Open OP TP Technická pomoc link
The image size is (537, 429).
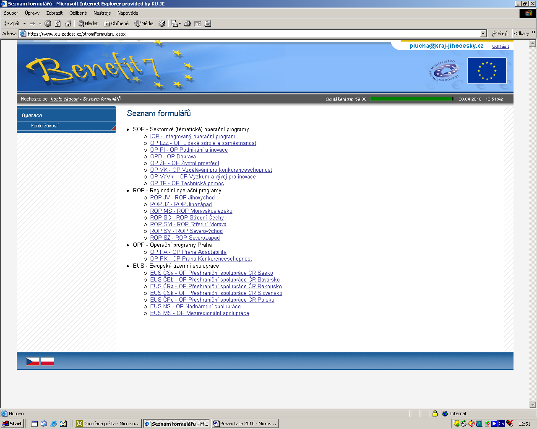coord(187,183)
